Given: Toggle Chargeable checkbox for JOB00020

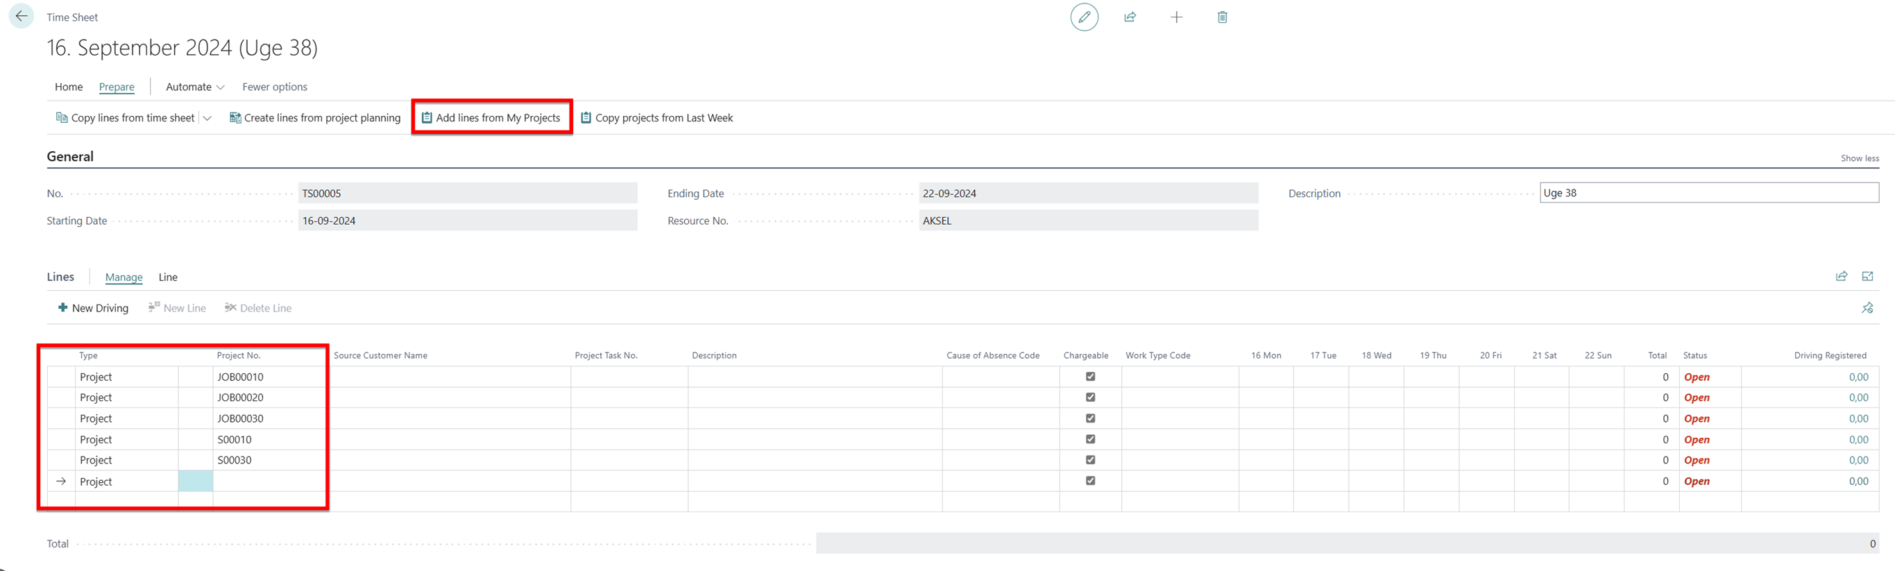Looking at the screenshot, I should [x=1090, y=398].
